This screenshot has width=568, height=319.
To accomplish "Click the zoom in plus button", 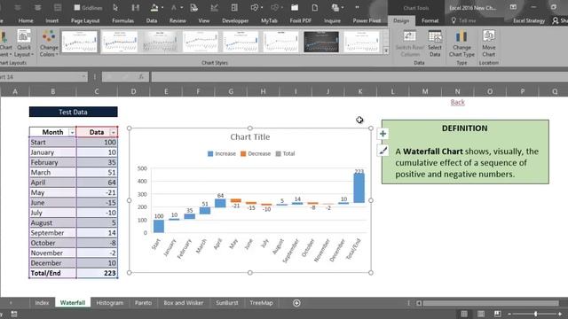I will (x=560, y=314).
